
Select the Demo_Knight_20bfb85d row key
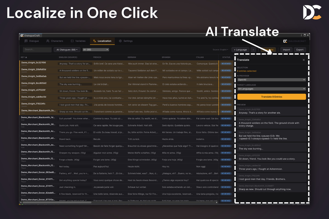34,70
